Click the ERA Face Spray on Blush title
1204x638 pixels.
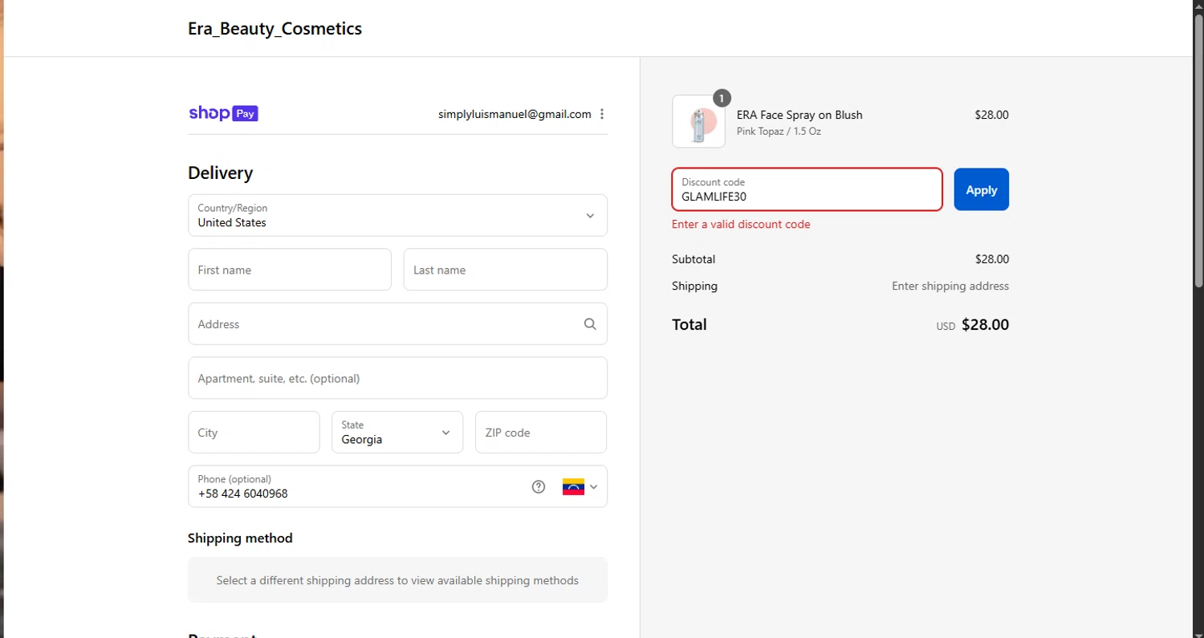pyautogui.click(x=799, y=115)
